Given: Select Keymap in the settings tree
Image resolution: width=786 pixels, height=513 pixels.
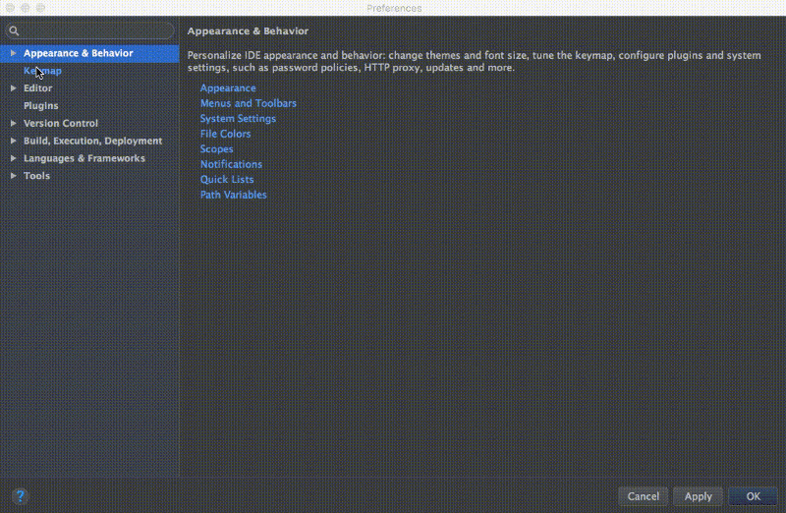Looking at the screenshot, I should [x=43, y=71].
